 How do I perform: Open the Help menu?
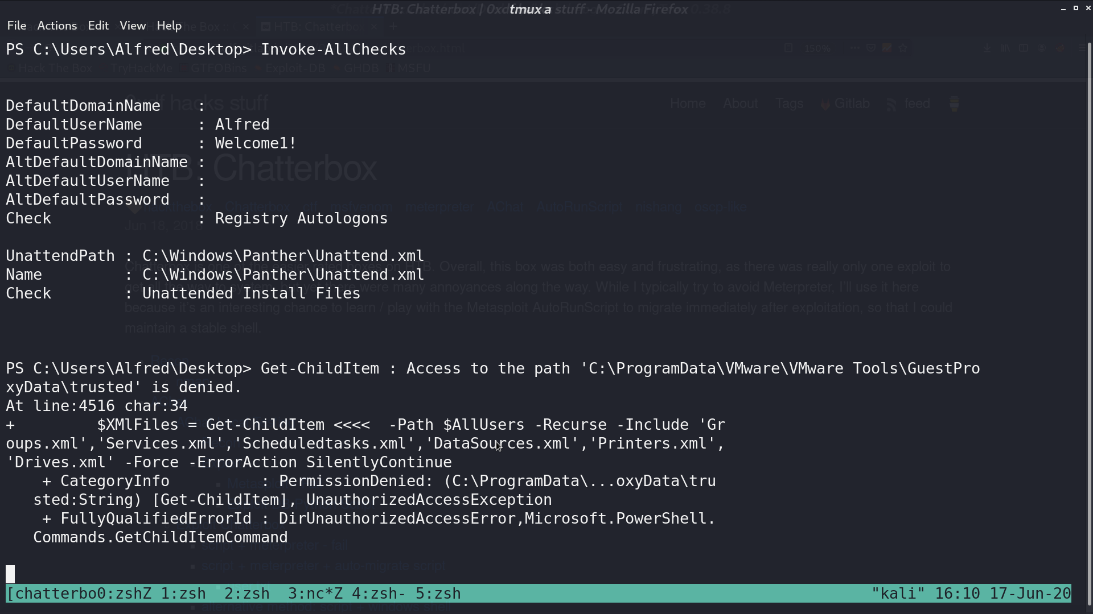click(169, 26)
